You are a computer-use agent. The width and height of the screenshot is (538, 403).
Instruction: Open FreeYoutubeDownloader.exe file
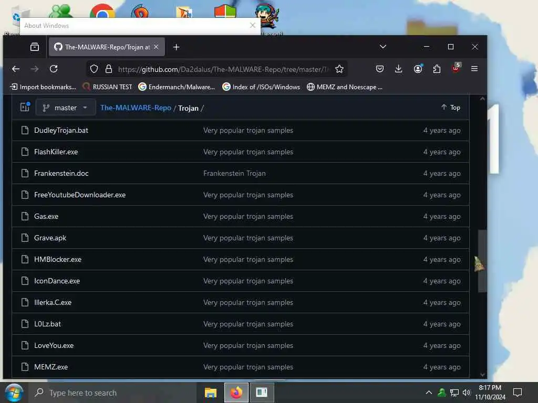point(80,195)
